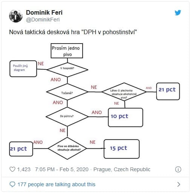This screenshot has width=191, height=193.
Task: Visit the @DominikFeri handle link
Action: [x=43, y=20]
